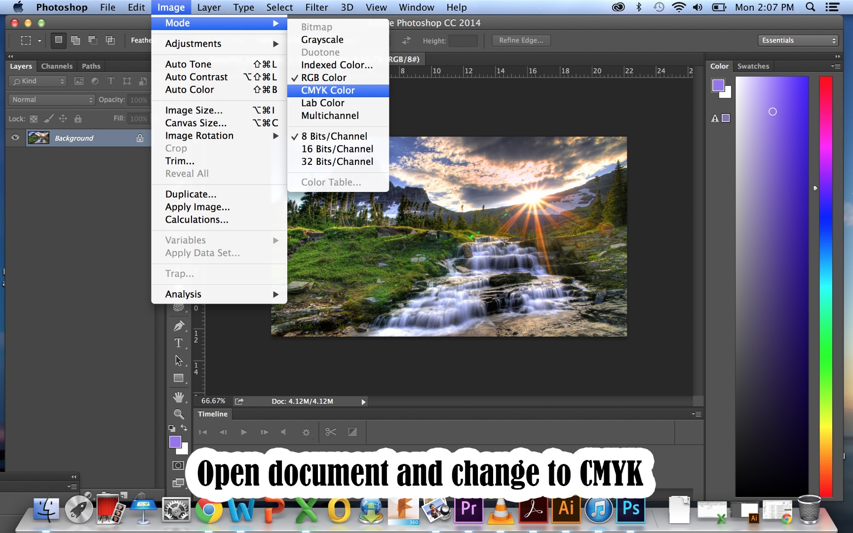Click the Timeline play button

(244, 432)
